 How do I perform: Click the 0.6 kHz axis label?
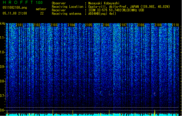click(3, 110)
